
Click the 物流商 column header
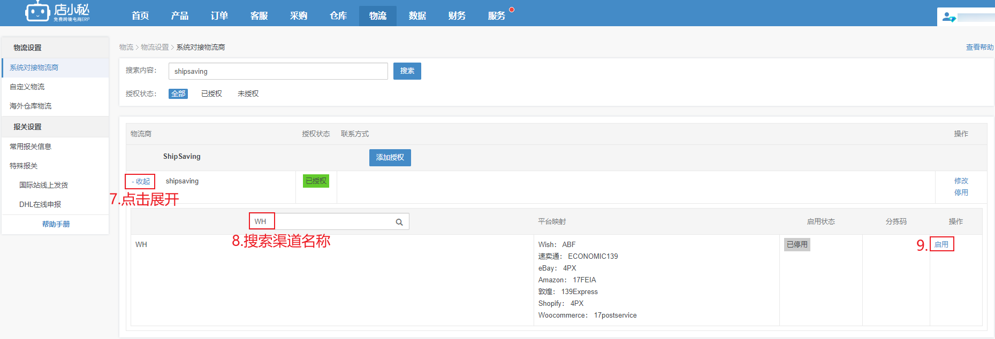point(141,134)
